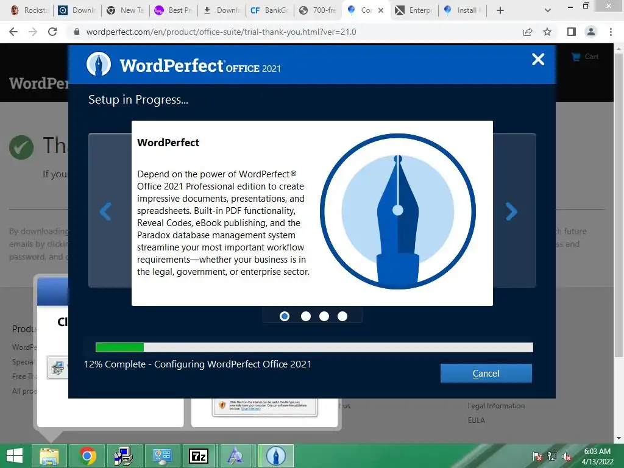This screenshot has width=624, height=468.
Task: Show the next slide with the right arrow
Action: click(511, 211)
